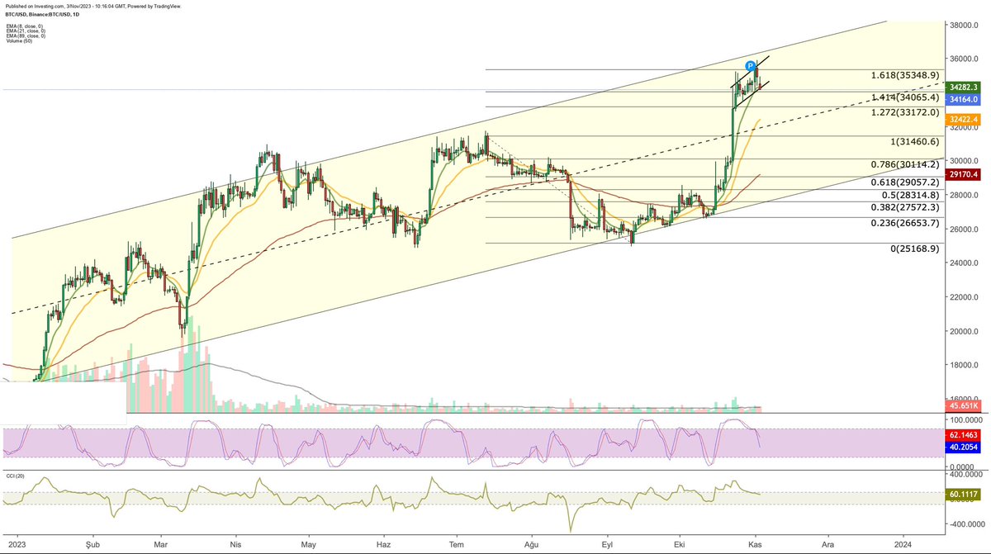Image resolution: width=991 pixels, height=554 pixels.
Task: Click the May month label
Action: pyautogui.click(x=309, y=545)
